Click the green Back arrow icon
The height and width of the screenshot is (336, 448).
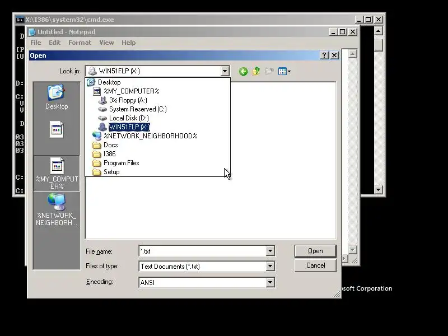(243, 71)
